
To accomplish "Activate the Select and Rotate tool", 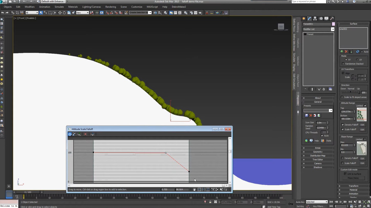I will point(64,13).
